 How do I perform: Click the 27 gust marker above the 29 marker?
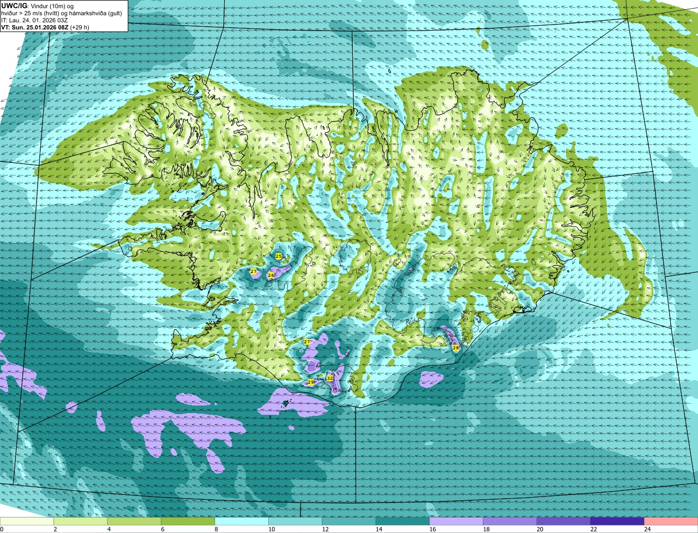307,342
